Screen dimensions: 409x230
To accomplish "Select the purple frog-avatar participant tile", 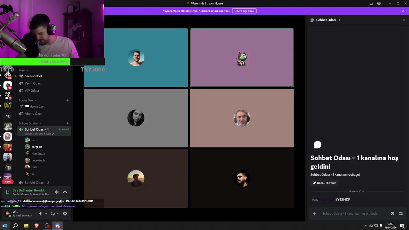I will point(242,58).
